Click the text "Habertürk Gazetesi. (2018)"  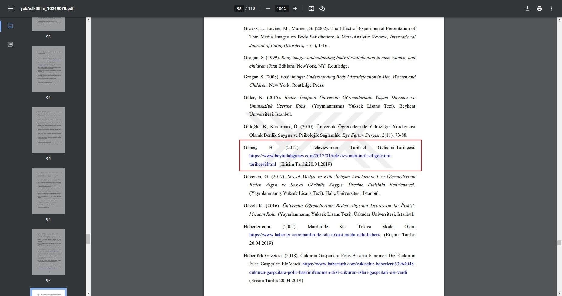[x=271, y=256]
